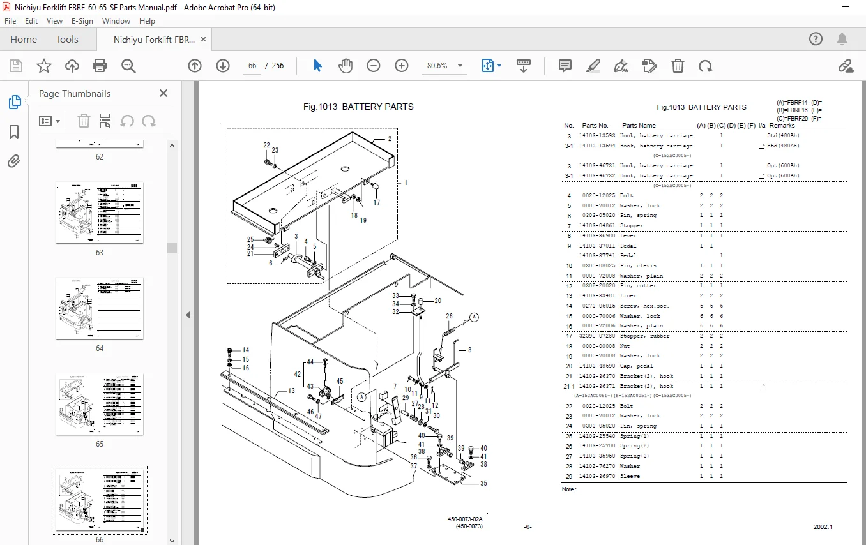Click part number '14103-13593' in the table

[x=597, y=136]
